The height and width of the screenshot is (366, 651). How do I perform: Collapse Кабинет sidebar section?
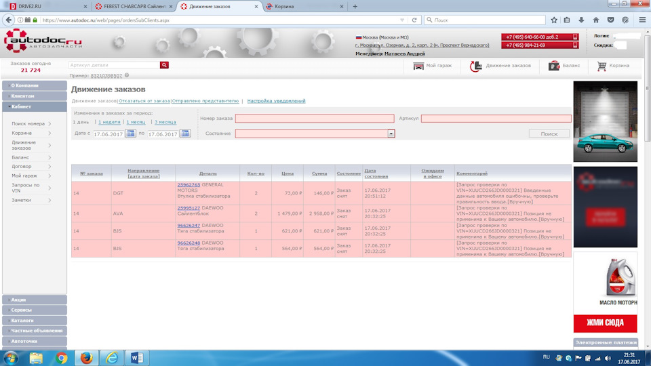pos(35,106)
